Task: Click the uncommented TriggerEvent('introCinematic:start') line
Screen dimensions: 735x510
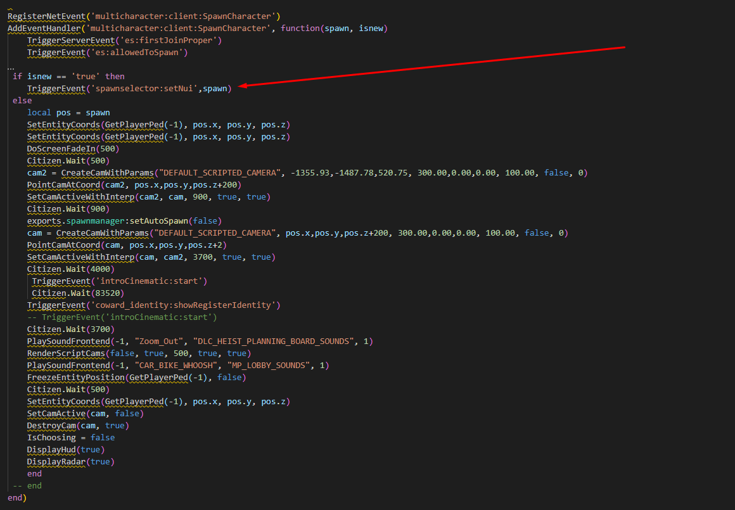Action: coord(120,281)
